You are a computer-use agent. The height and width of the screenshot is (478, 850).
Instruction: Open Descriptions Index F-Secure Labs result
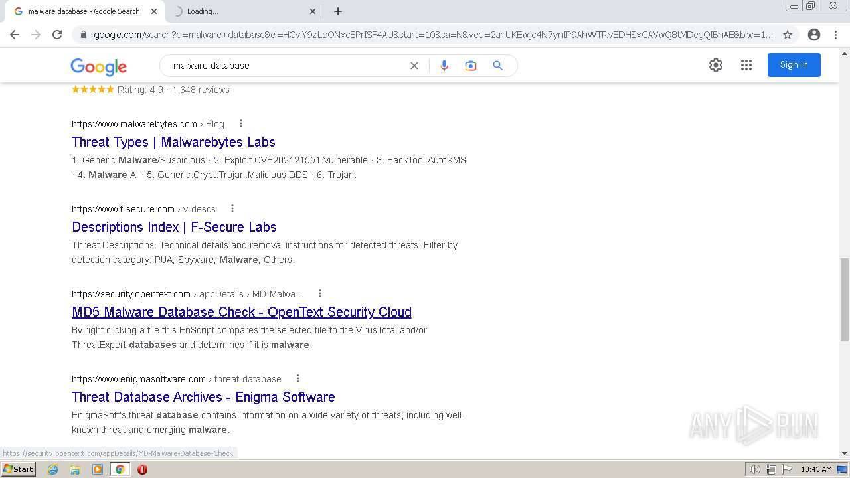point(174,227)
